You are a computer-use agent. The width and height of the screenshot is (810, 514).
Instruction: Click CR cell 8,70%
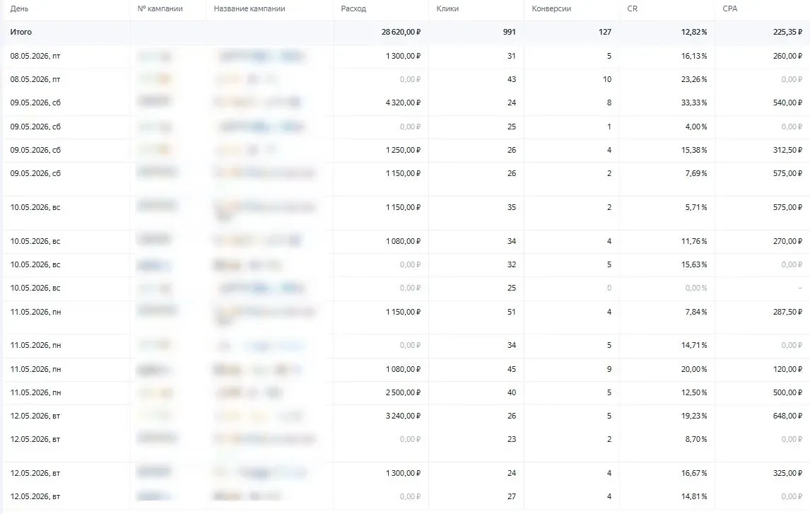click(695, 439)
